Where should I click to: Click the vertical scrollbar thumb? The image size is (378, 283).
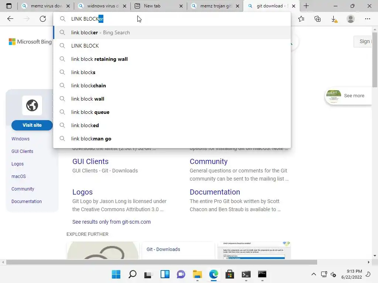(x=375, y=60)
